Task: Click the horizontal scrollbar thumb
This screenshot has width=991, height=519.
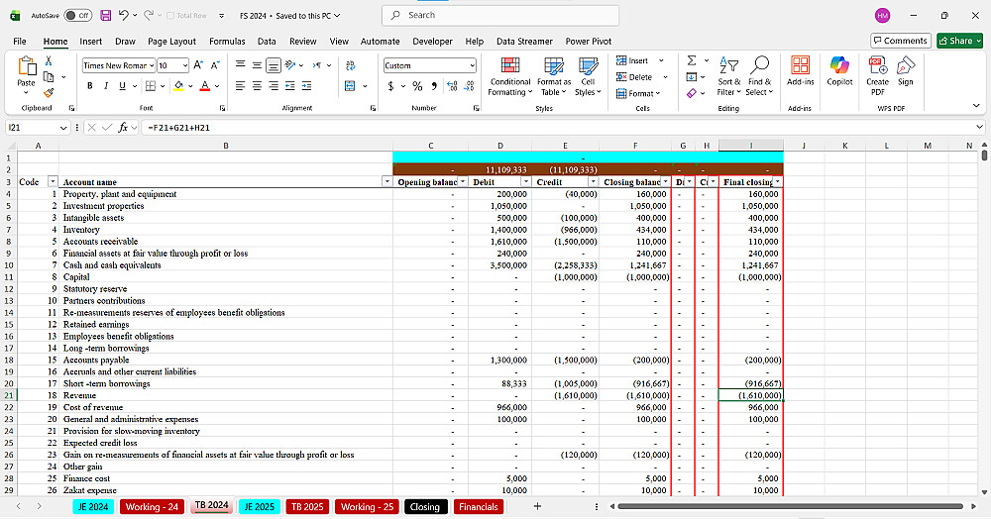Action: (790, 506)
